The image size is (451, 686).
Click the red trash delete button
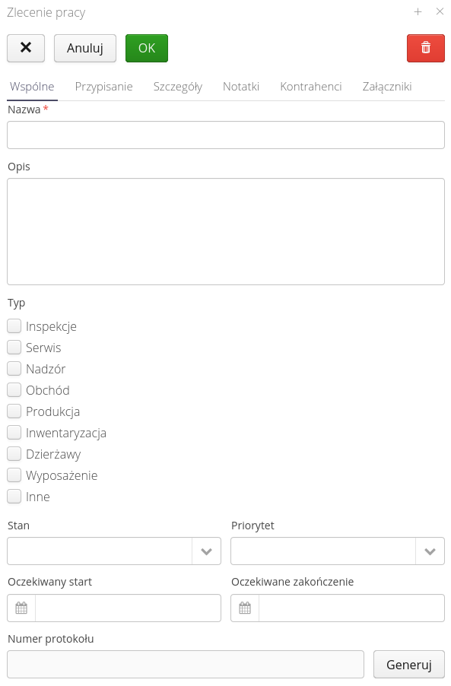pos(425,48)
